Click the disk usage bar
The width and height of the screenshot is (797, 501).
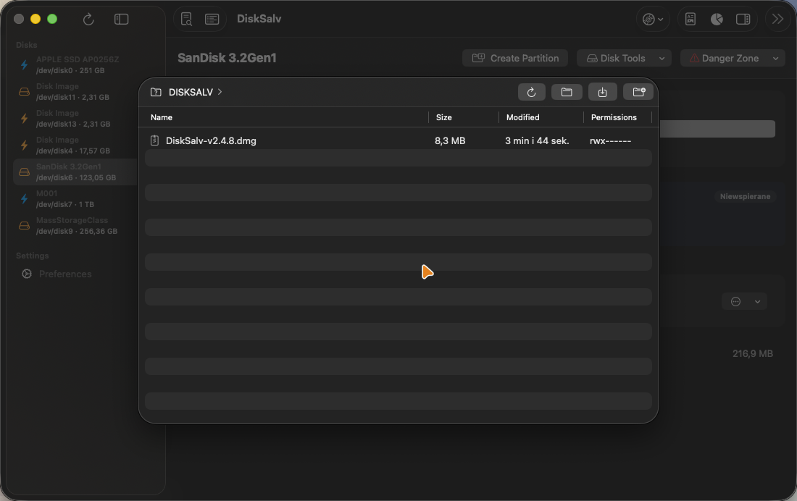coord(717,129)
